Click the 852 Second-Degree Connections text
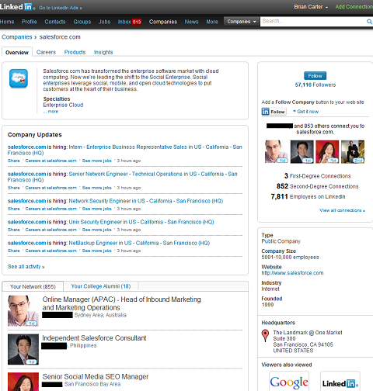The image size is (373, 391). 318,186
